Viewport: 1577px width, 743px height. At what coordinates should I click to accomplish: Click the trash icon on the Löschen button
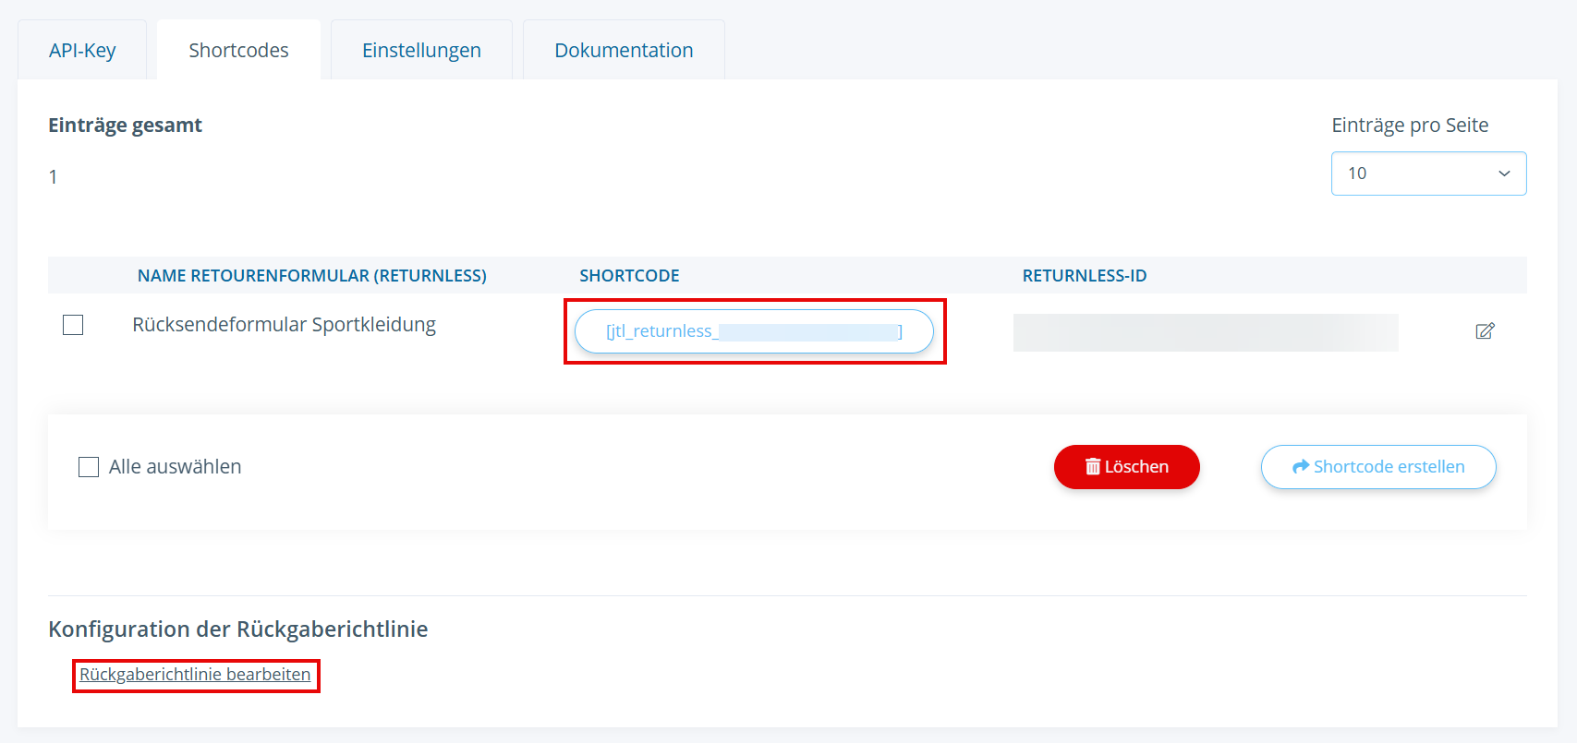click(1092, 467)
